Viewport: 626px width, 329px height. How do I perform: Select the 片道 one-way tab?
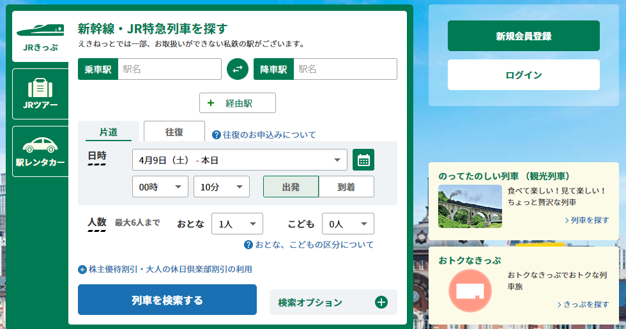click(x=109, y=132)
